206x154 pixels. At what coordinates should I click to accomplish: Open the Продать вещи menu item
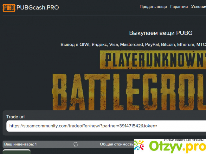point(153,7)
